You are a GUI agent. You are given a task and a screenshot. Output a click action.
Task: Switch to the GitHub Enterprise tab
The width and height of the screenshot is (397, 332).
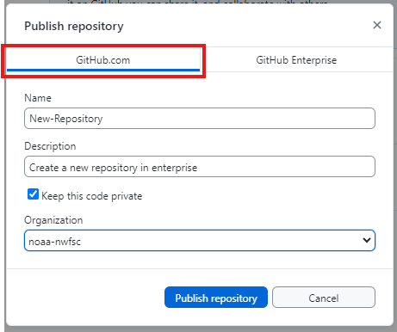296,59
